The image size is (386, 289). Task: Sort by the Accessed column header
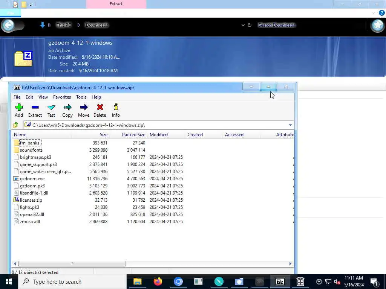(x=242, y=135)
